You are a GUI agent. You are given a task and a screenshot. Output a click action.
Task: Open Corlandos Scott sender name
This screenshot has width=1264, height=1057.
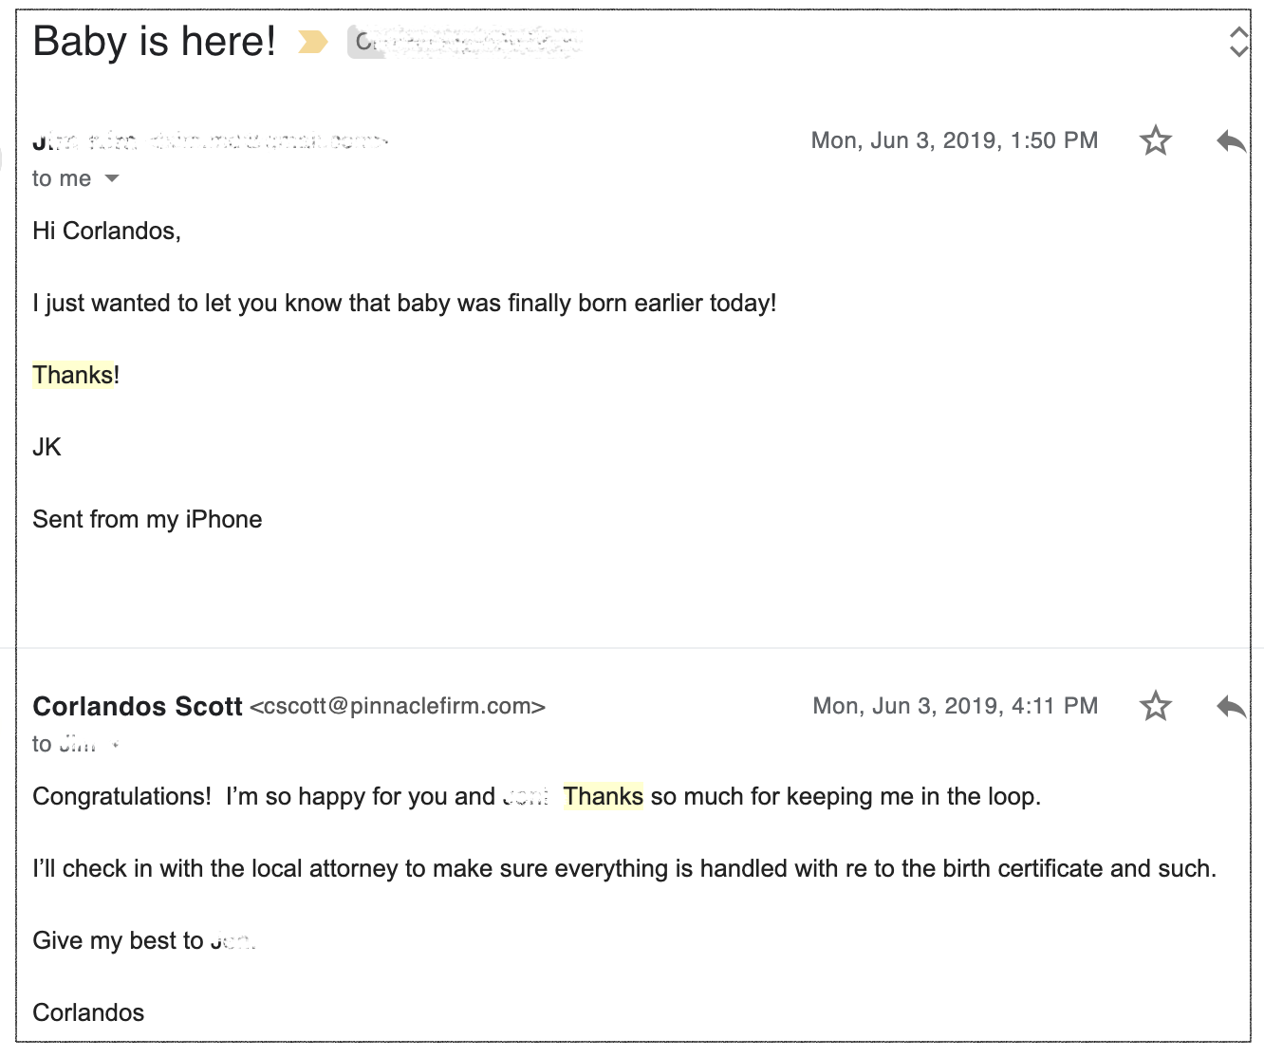(x=138, y=706)
